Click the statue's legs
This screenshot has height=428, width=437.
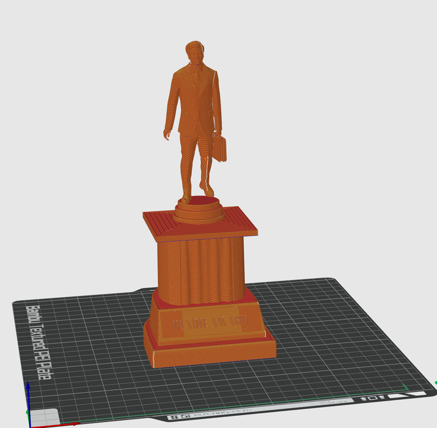(x=197, y=162)
